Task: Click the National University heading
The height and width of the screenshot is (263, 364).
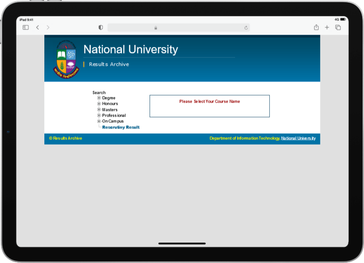Action: [131, 50]
